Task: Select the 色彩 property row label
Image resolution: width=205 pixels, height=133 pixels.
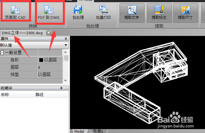Action: click(15, 60)
